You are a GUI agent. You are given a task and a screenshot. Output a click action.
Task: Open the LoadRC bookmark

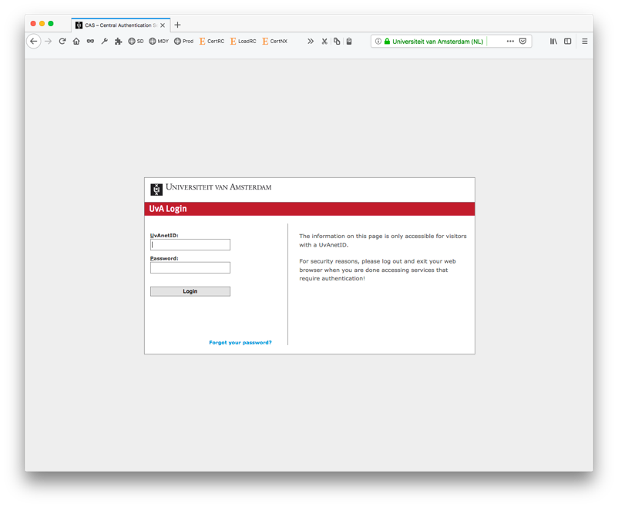[x=244, y=41]
